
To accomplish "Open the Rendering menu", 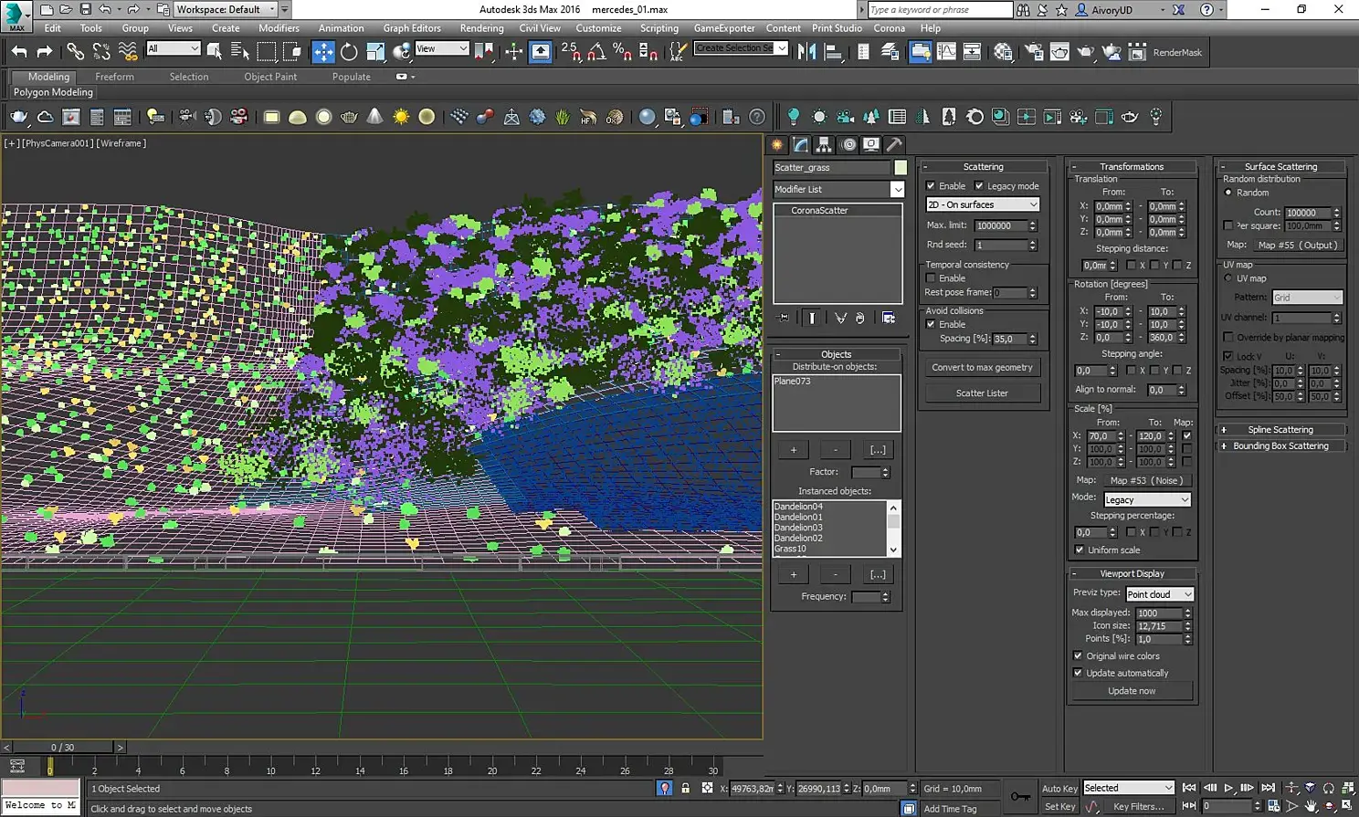I will coord(481,28).
